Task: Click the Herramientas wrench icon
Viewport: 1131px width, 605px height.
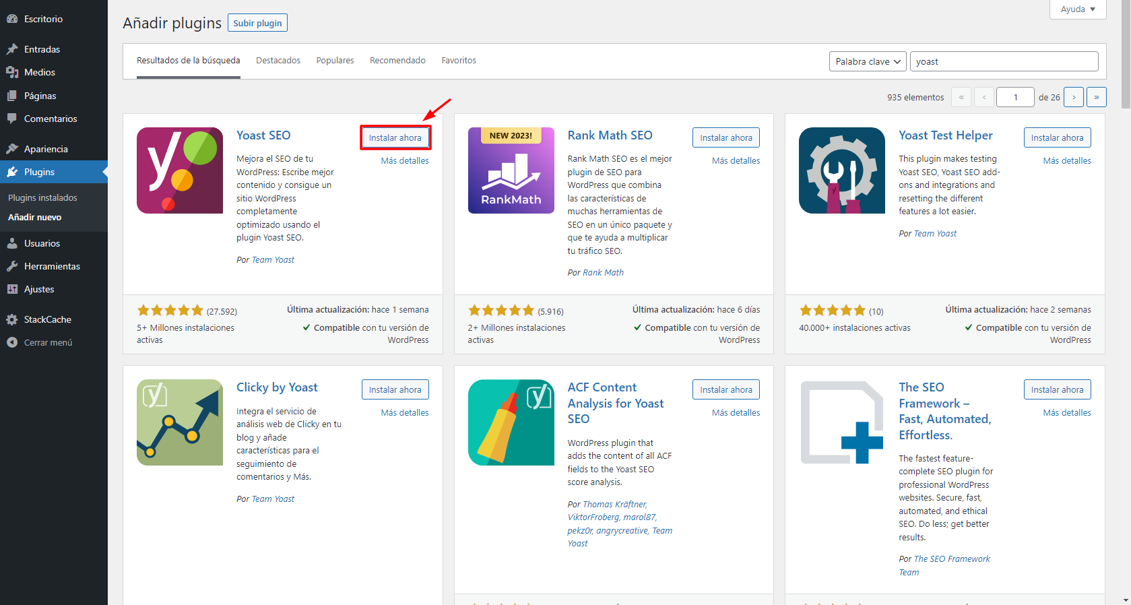Action: click(12, 266)
